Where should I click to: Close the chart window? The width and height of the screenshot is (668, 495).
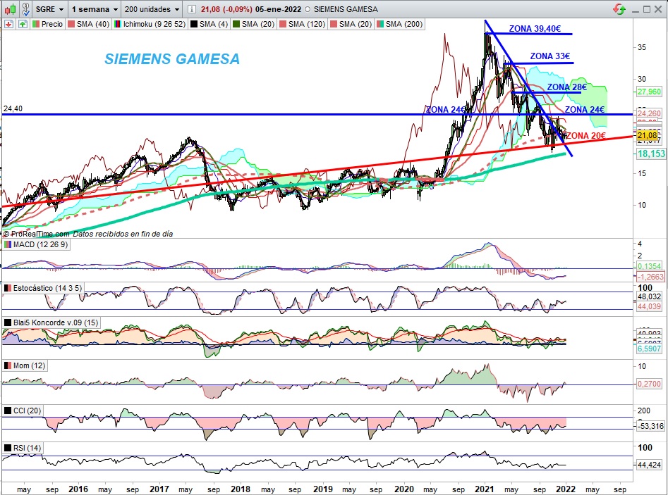(x=658, y=9)
